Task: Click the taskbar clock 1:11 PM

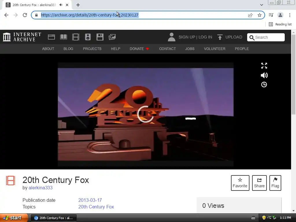Action: tap(285, 218)
